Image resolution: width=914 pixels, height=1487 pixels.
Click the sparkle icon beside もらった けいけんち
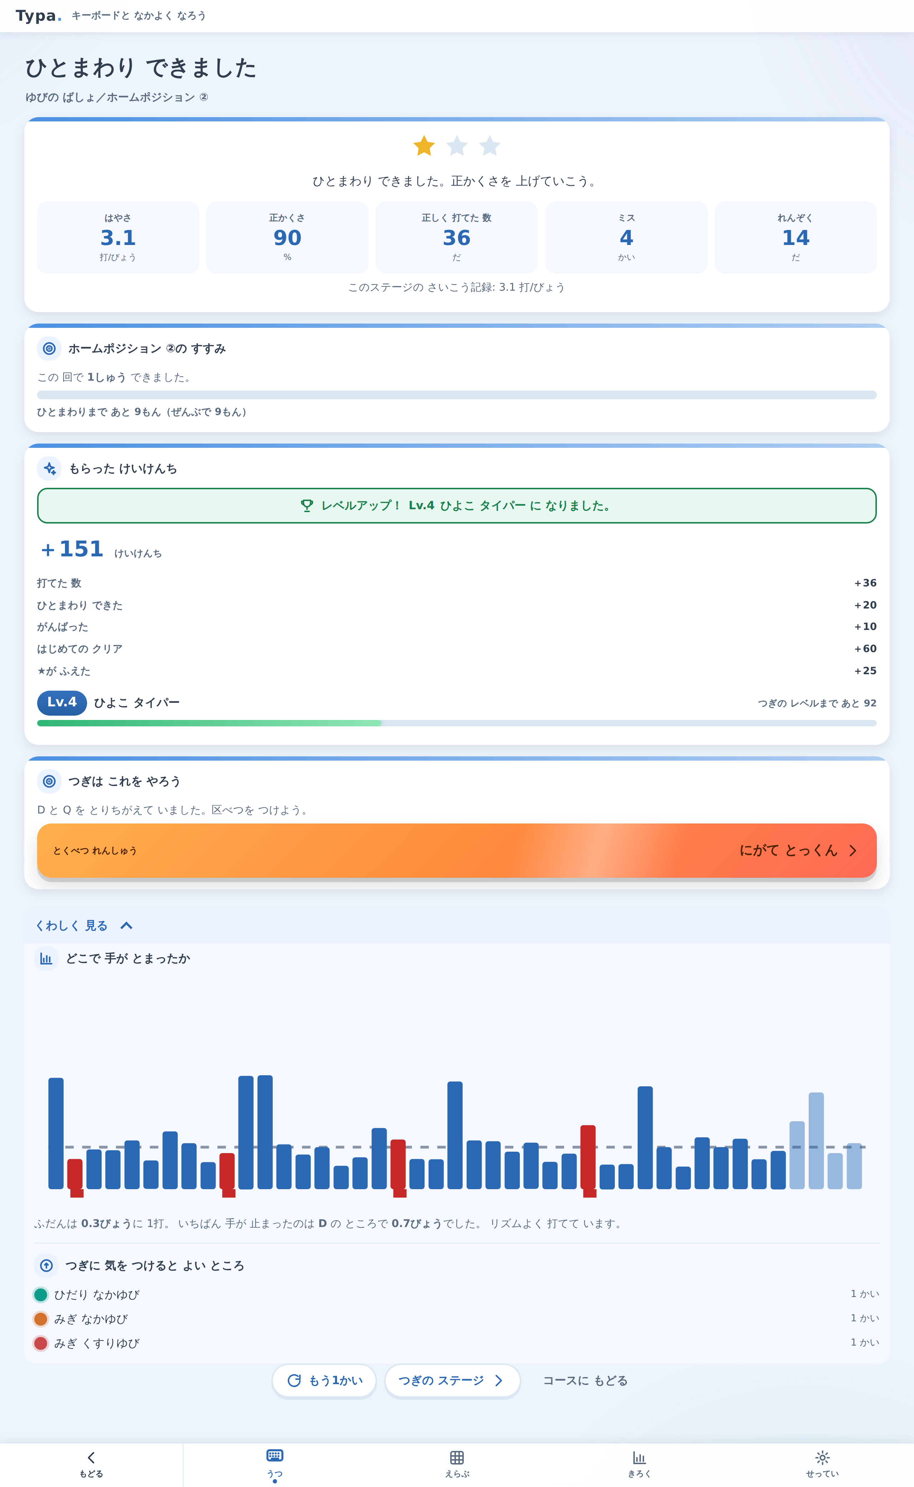(x=50, y=469)
